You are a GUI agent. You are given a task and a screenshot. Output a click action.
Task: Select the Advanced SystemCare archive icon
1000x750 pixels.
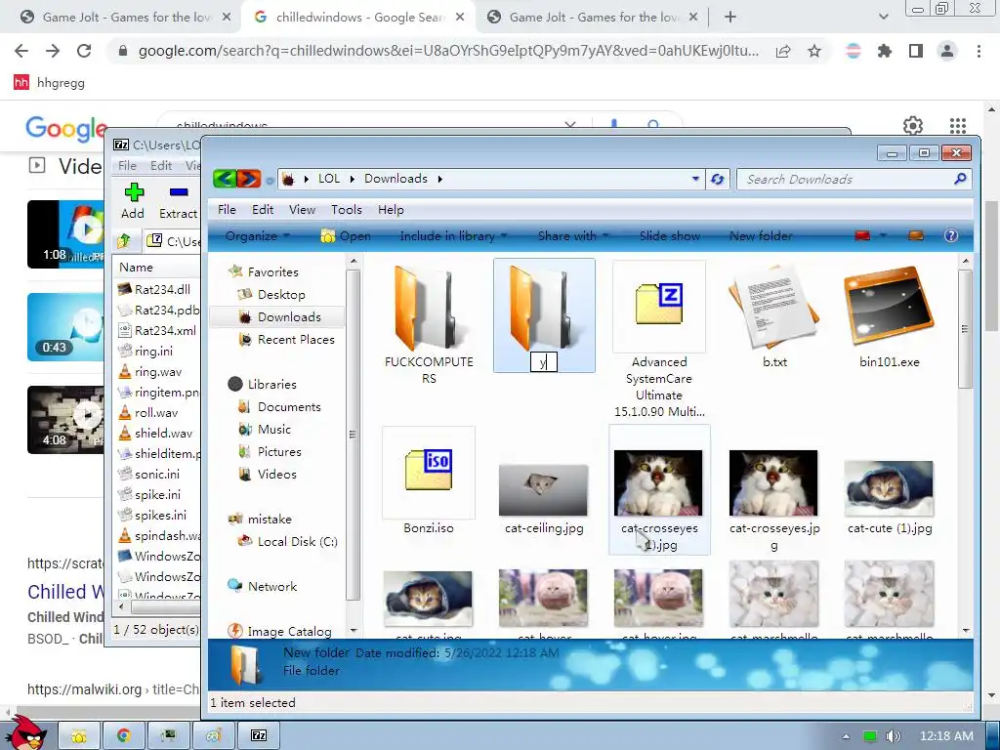coord(659,306)
